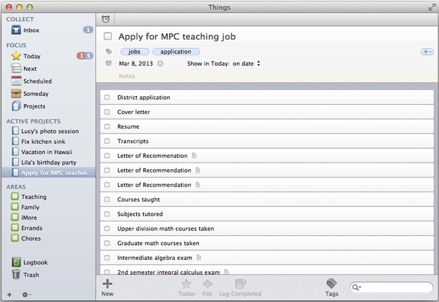Open note icon on Intermediate algebra exam
The image size is (439, 302).
[x=199, y=257]
